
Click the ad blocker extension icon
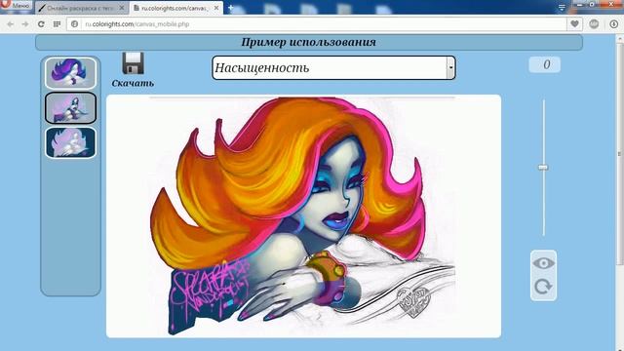click(594, 24)
